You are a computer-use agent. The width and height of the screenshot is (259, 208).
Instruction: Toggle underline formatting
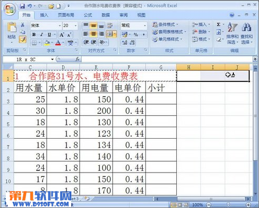49,34
